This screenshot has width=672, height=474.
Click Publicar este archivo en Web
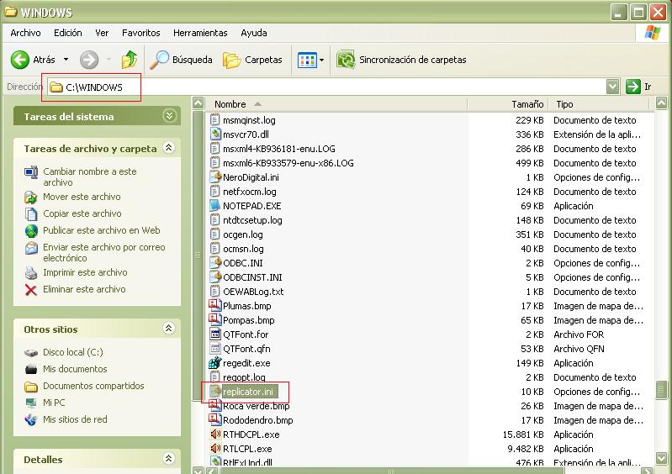[102, 230]
